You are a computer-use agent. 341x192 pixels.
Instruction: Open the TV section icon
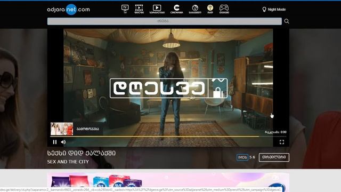coord(125,10)
